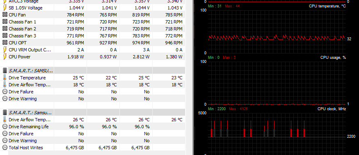Select the 22 °C Drive Temperature value
Image resolution: width=359 pixels, height=155 pixels.
tap(111, 78)
